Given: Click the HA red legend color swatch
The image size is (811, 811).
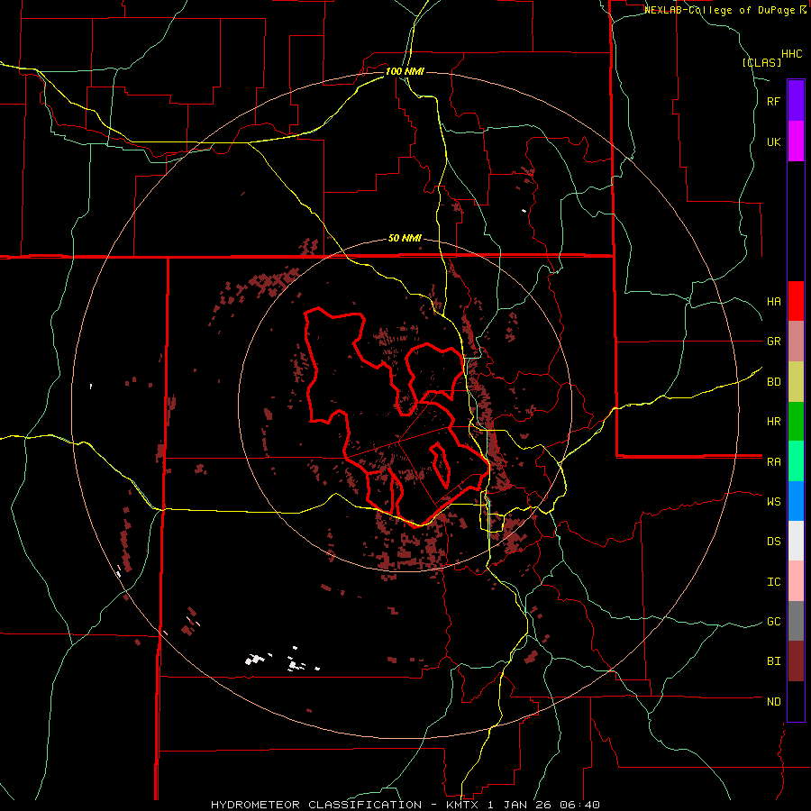Looking at the screenshot, I should tap(796, 301).
